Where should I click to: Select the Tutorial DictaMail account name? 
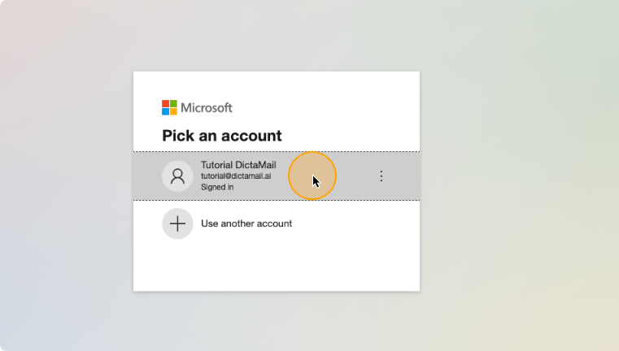click(238, 165)
